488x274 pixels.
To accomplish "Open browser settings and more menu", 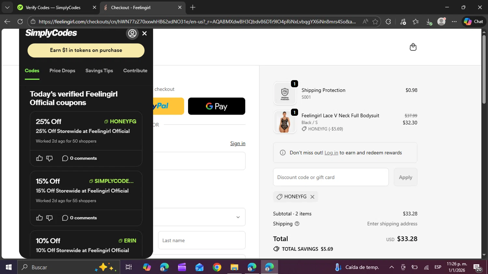I will (x=454, y=21).
